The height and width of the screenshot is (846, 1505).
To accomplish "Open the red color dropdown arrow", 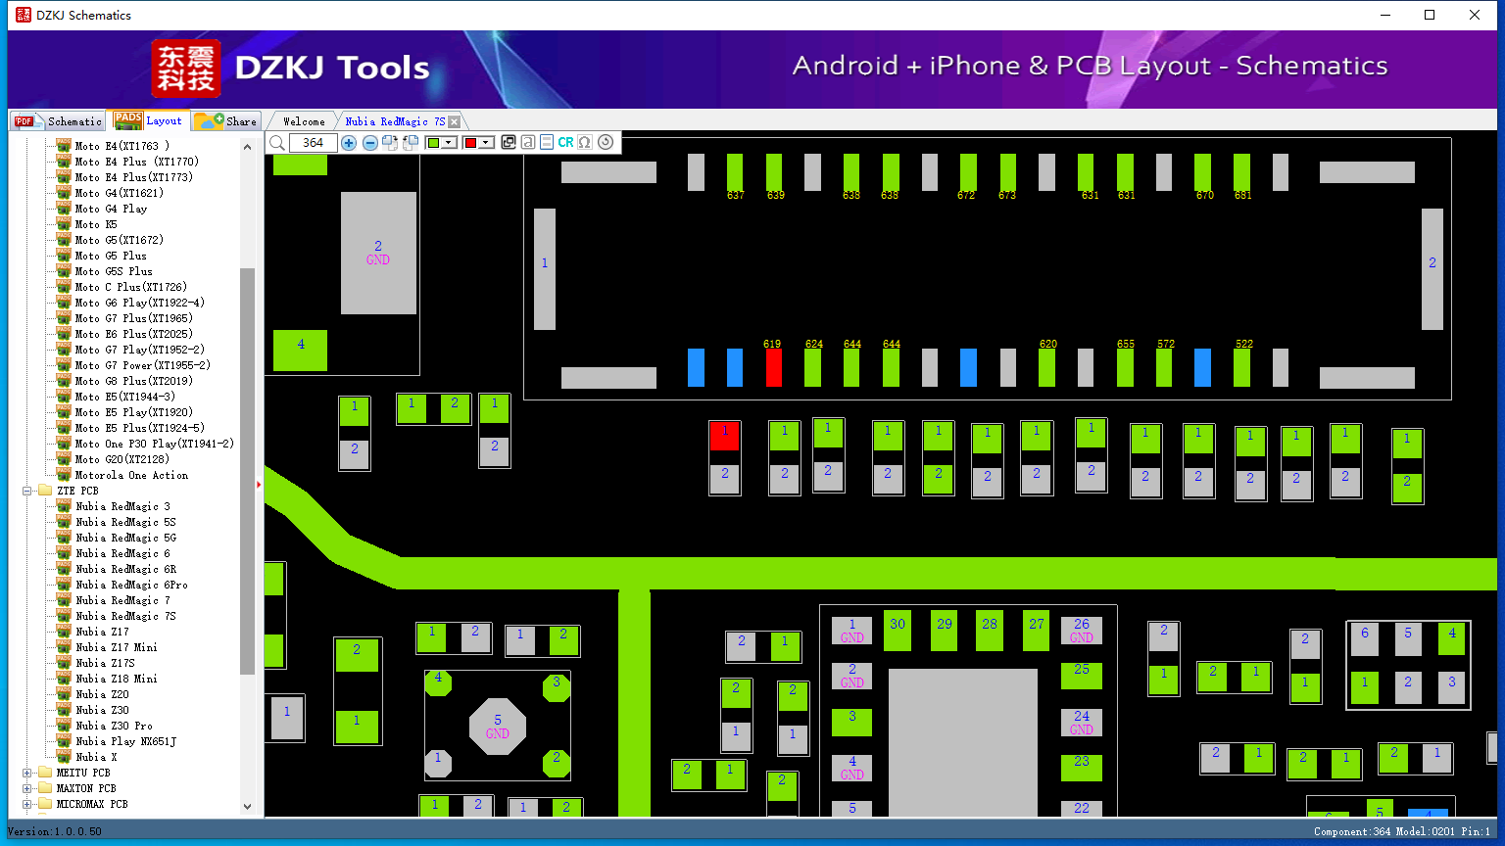I will tap(487, 143).
